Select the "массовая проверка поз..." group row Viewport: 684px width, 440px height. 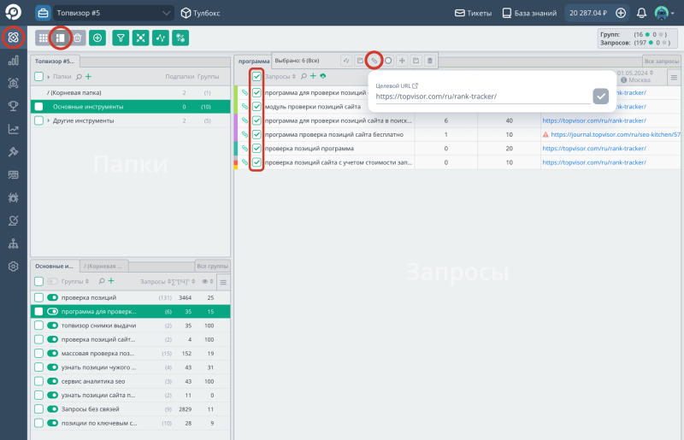coord(131,353)
